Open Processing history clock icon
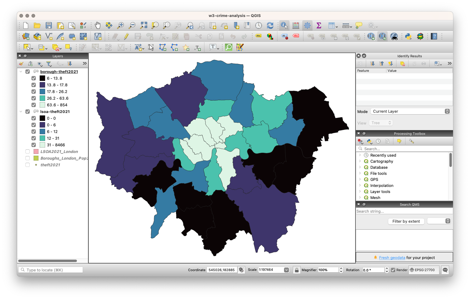Viewport: 470px width, 299px height. tap(378, 141)
